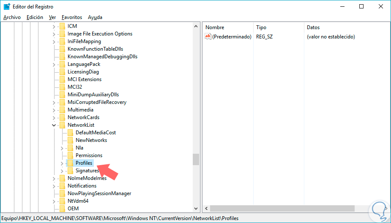Viewport: 391px width, 223px height.
Task: Open the Ayuda menu
Action: point(95,17)
